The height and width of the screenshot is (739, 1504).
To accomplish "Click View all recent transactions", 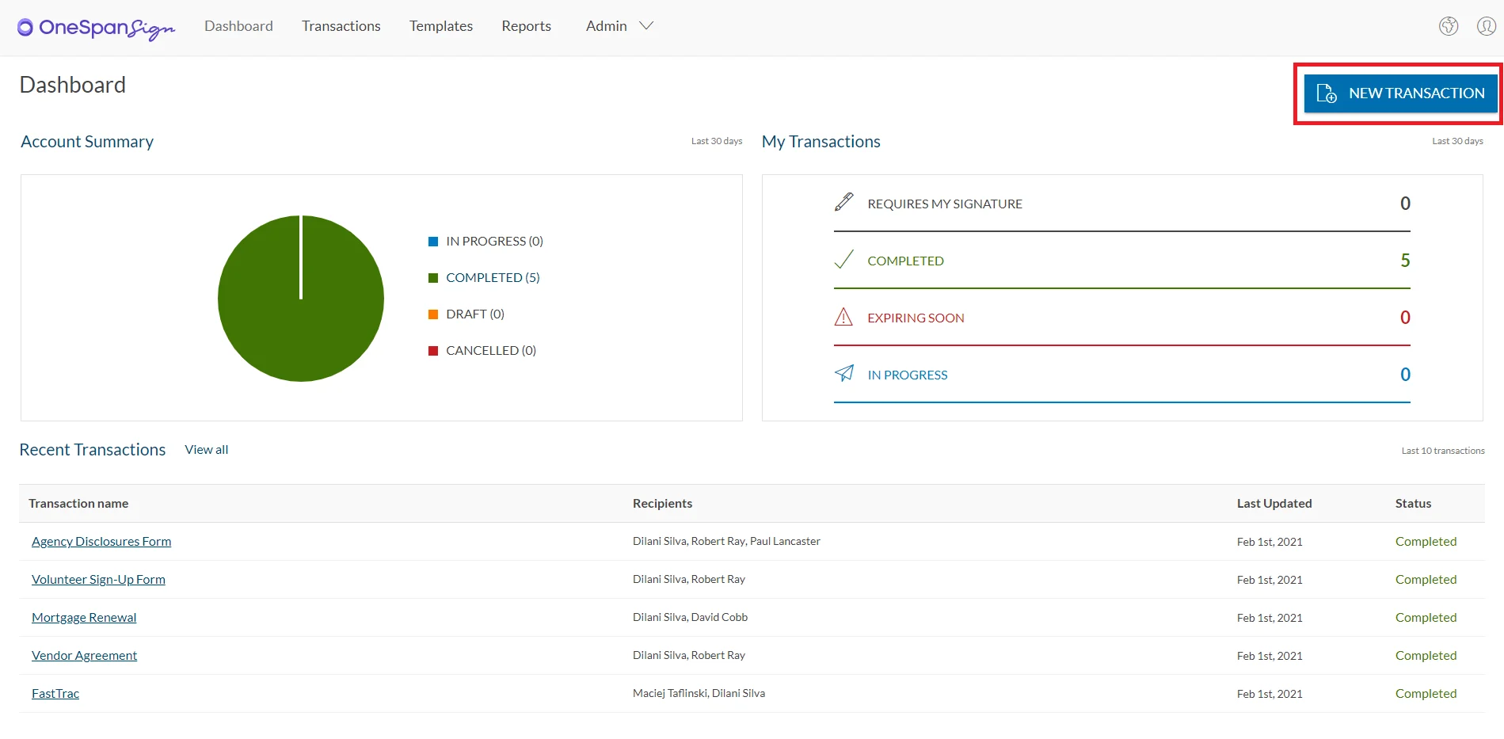I will point(207,450).
